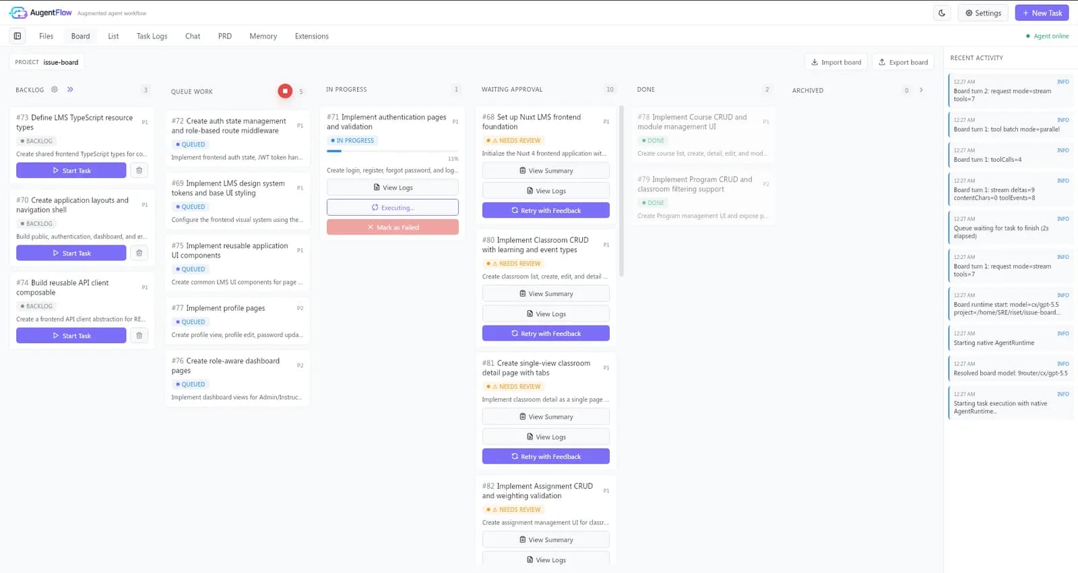Open the Files tab

[x=46, y=36]
